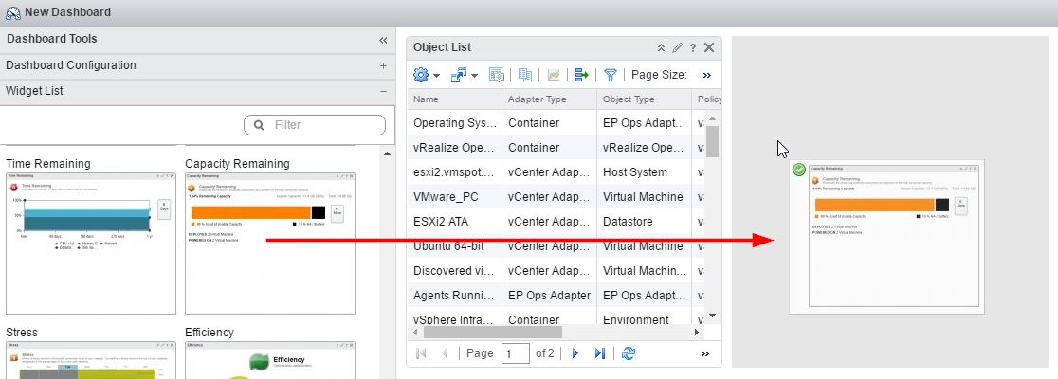Screen dimensions: 1058x379
Task: Expand the toolbar overflow chevron beside Page Size
Action: point(706,75)
